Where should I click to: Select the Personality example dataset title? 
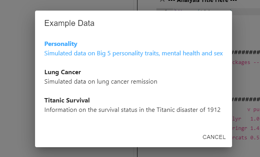[61, 44]
